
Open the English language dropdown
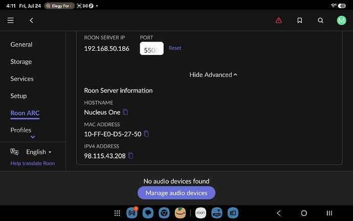point(39,152)
